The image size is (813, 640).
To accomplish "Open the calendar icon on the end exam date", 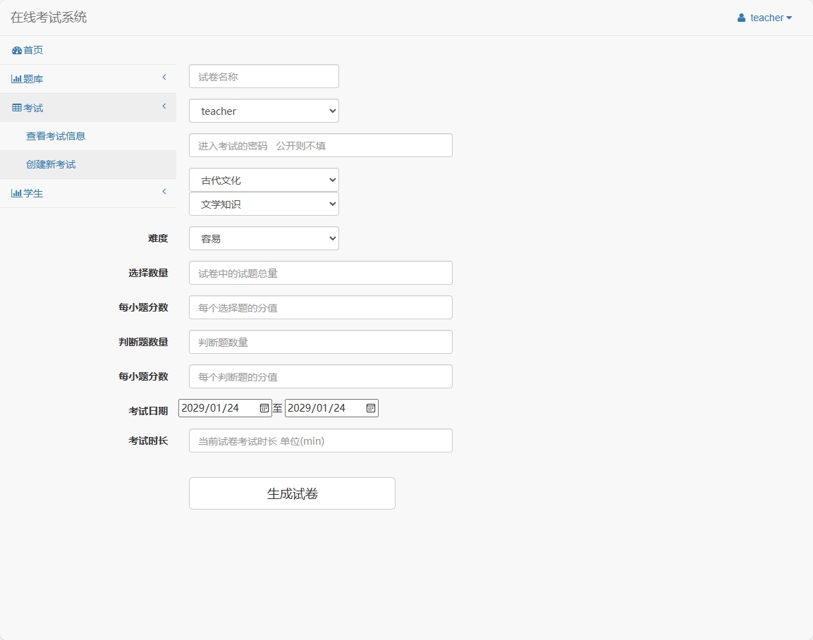I will [x=370, y=407].
